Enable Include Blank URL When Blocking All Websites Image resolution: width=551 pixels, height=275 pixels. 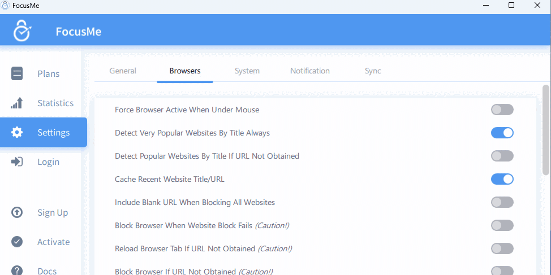click(502, 202)
